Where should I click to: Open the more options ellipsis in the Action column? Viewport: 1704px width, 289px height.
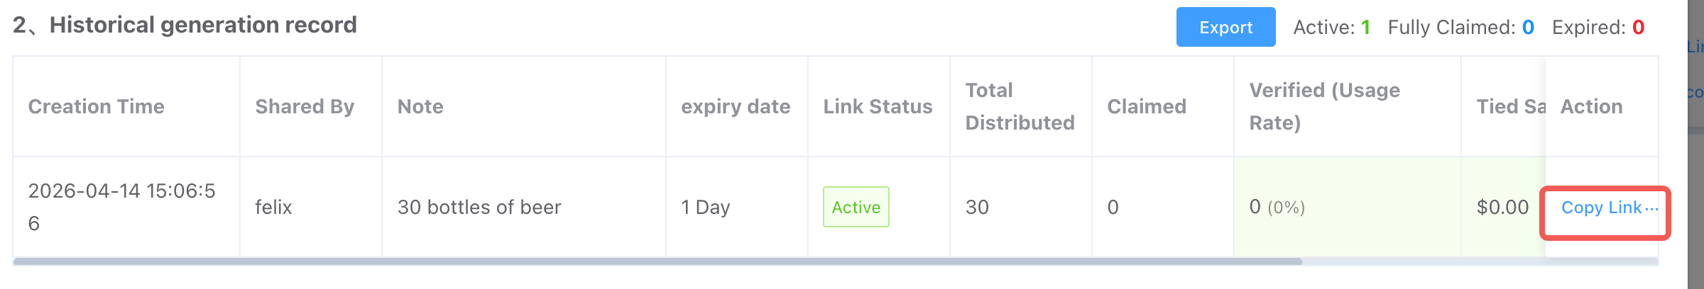pos(1652,208)
